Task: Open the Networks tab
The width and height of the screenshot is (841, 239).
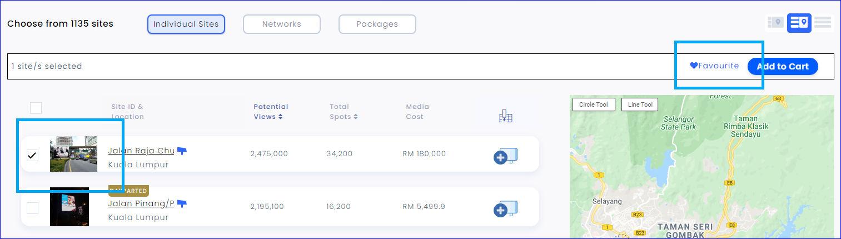Action: click(x=282, y=24)
